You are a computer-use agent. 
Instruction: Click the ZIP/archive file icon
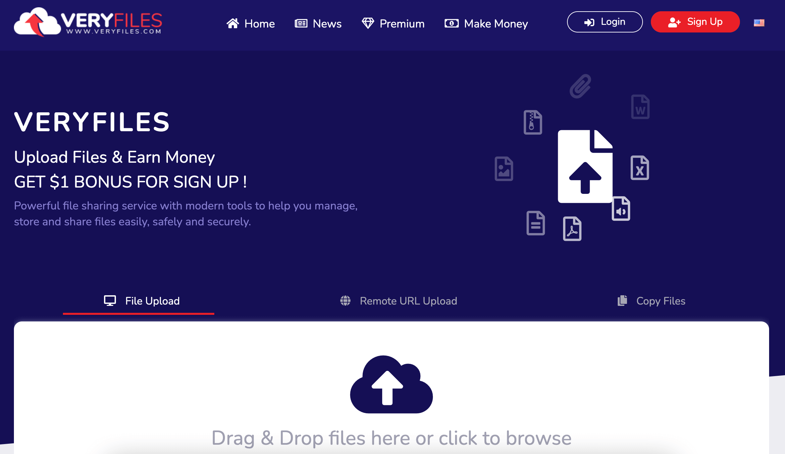click(533, 122)
